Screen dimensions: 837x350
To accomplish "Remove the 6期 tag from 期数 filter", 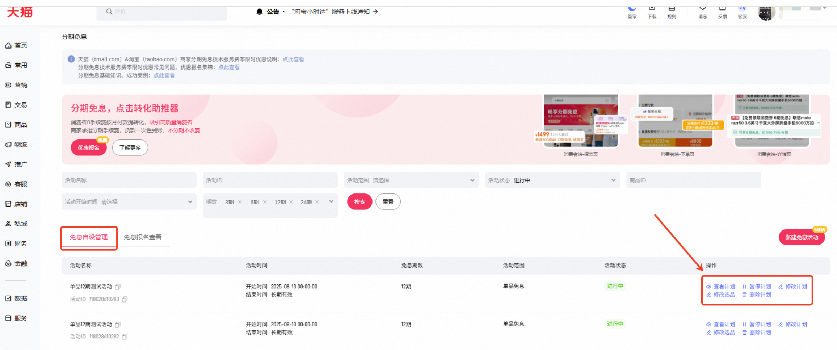I will tap(265, 202).
